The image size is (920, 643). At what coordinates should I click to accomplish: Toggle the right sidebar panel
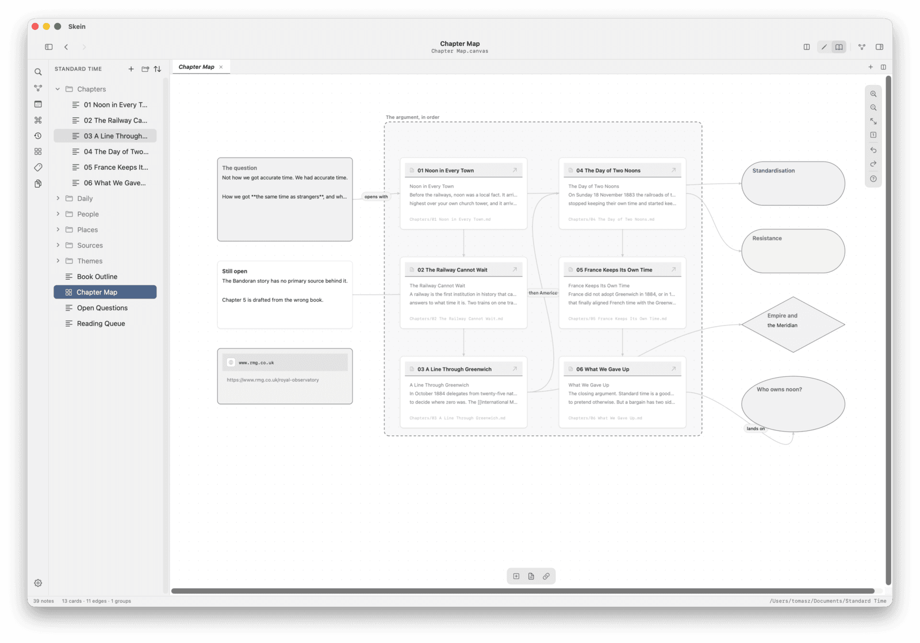click(879, 47)
